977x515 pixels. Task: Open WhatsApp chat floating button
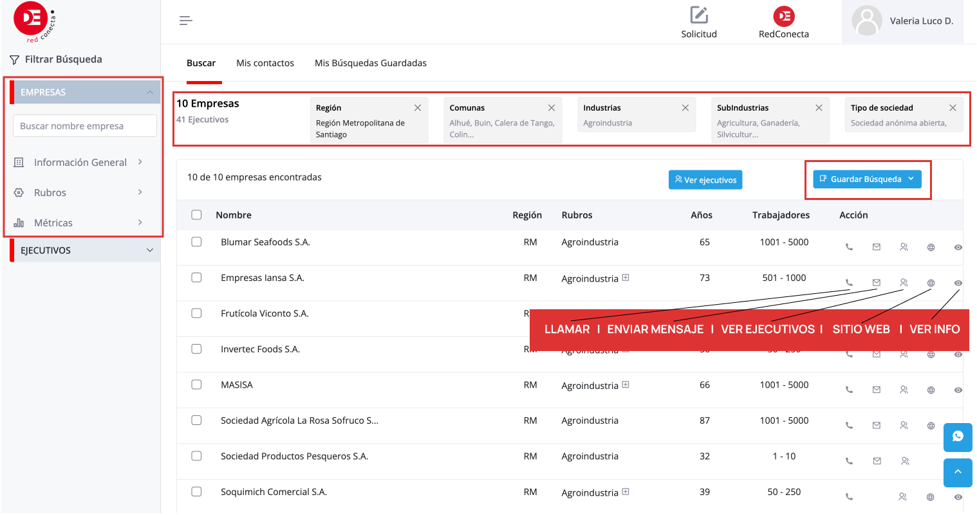click(x=958, y=437)
